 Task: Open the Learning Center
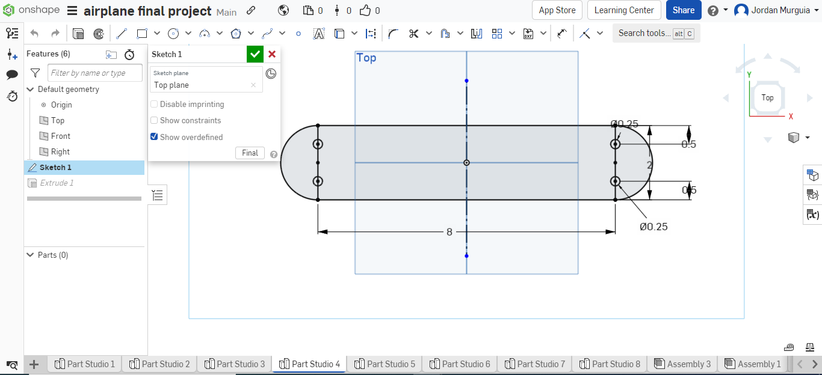(x=624, y=10)
